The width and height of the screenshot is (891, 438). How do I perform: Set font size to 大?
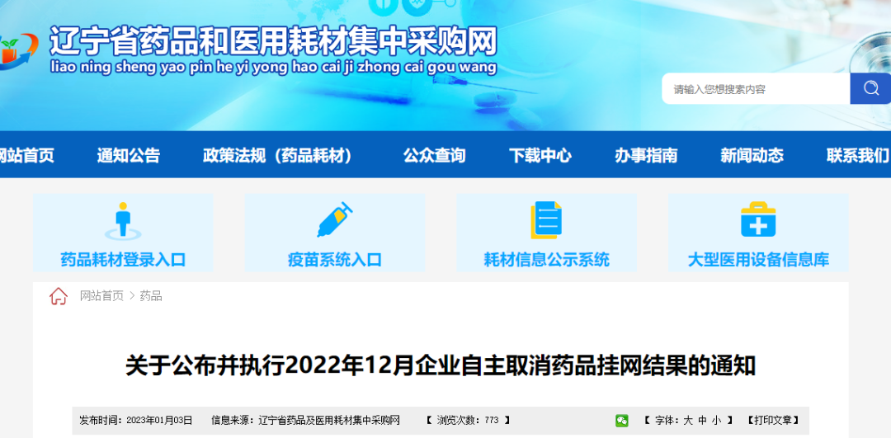[687, 421]
